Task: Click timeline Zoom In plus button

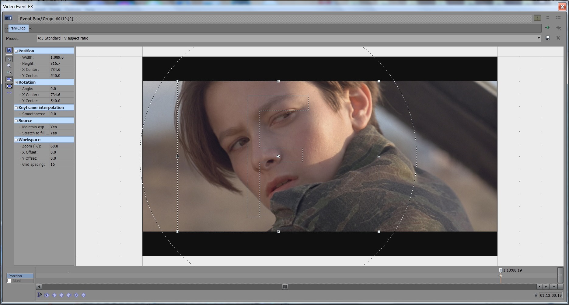Action: point(546,286)
